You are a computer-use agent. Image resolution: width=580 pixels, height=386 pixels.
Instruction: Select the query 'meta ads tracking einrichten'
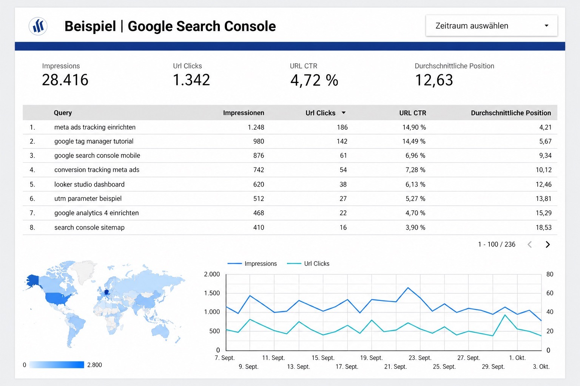click(x=95, y=127)
